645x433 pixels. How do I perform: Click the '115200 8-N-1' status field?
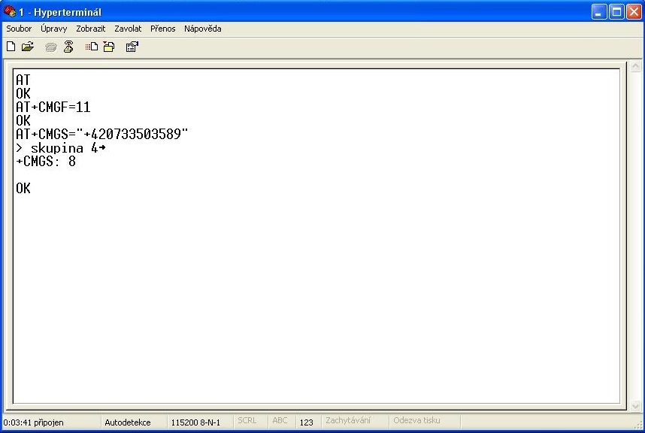click(195, 422)
